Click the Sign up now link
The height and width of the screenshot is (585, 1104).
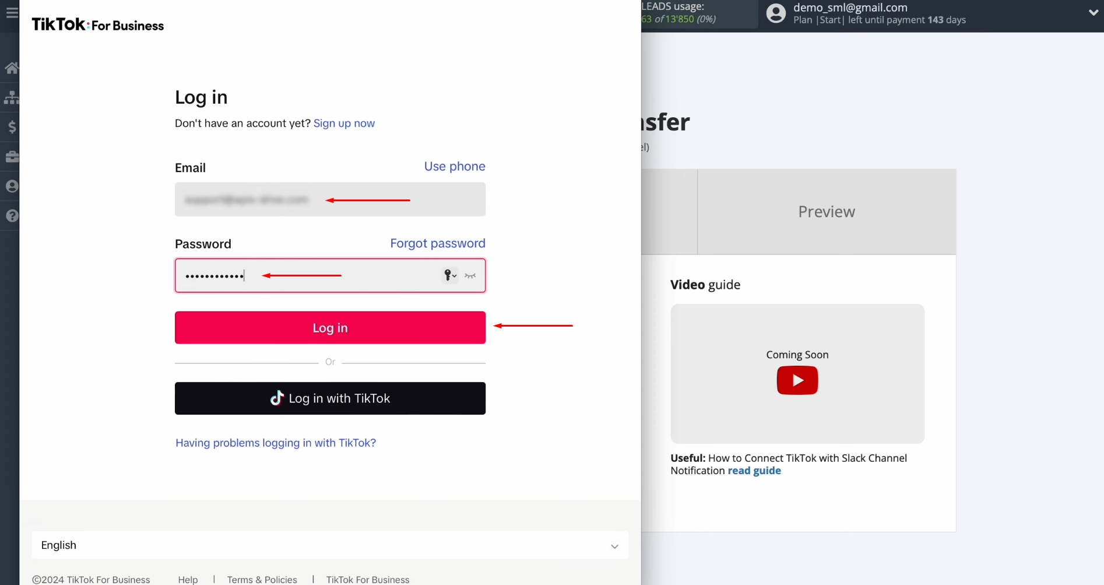pos(344,123)
